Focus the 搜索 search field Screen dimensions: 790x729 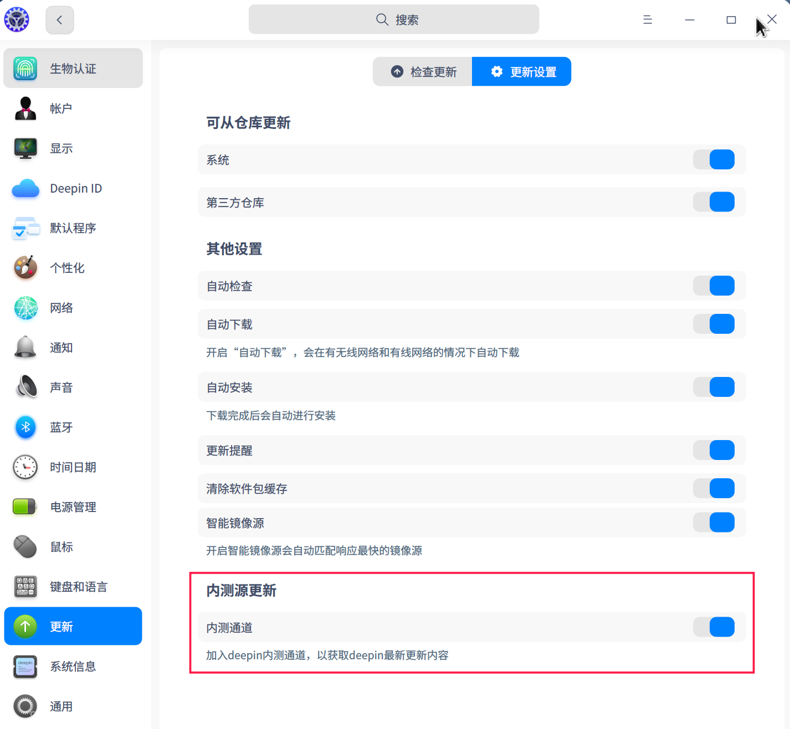point(394,19)
